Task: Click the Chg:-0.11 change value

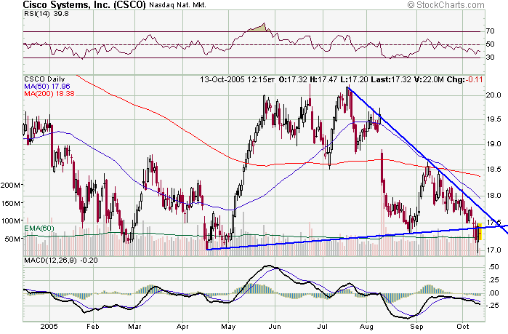Action: point(464,79)
